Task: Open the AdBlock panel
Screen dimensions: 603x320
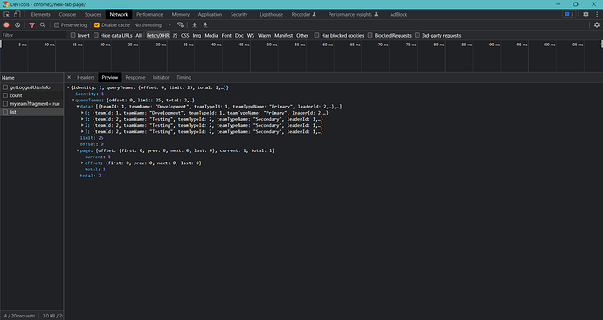Action: click(399, 14)
